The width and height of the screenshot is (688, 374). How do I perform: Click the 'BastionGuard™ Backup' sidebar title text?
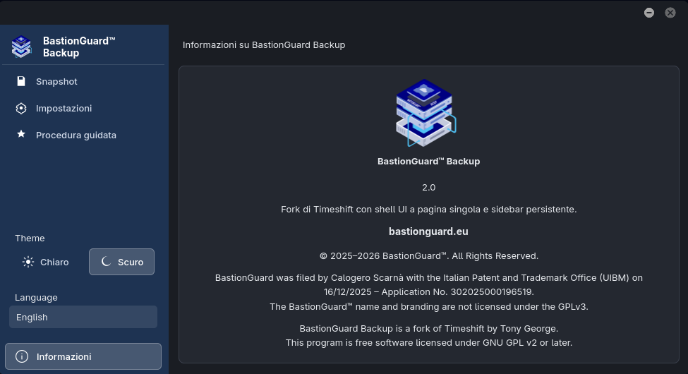tap(79, 47)
